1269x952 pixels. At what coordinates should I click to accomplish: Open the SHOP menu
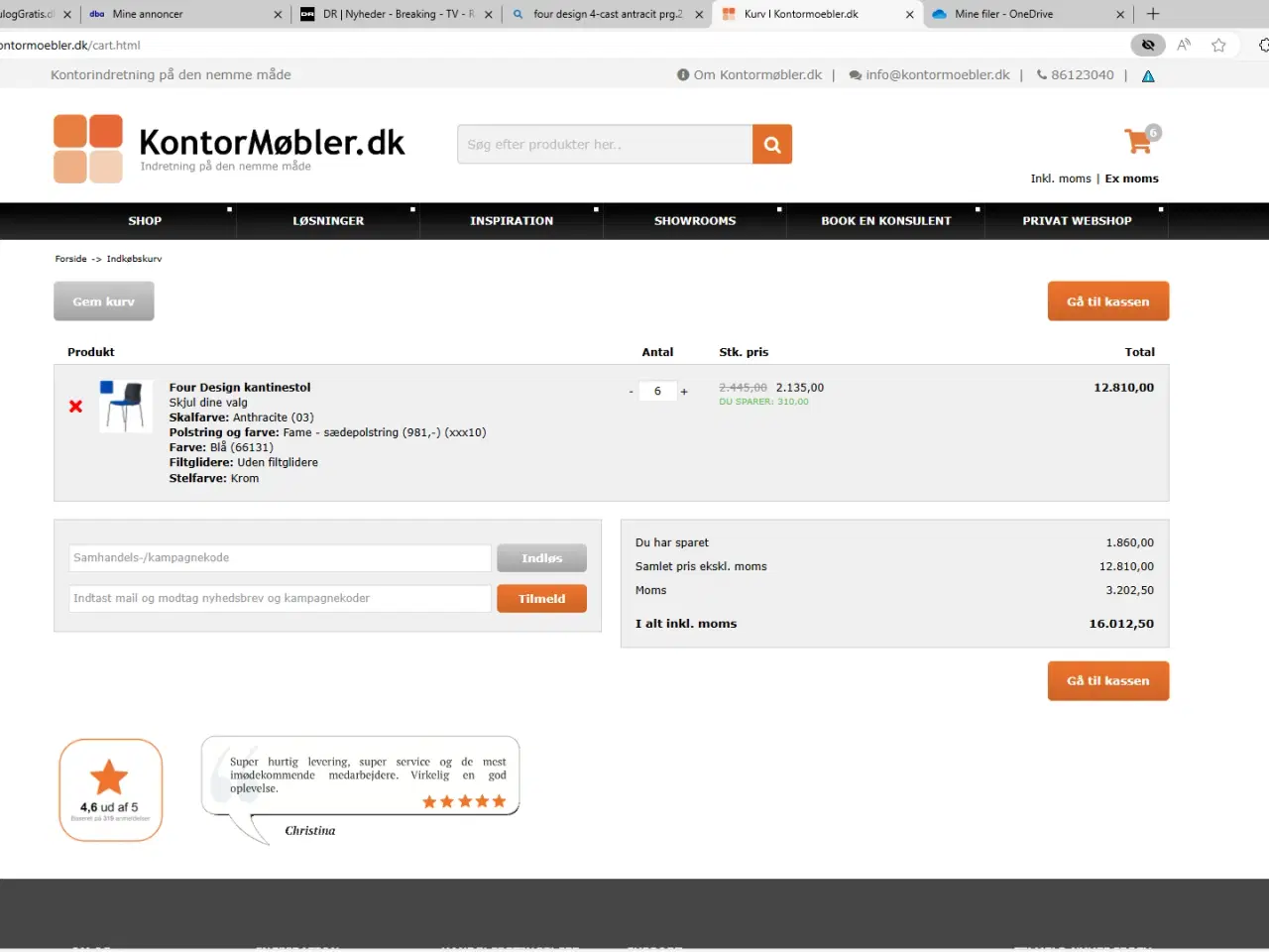[x=145, y=221]
